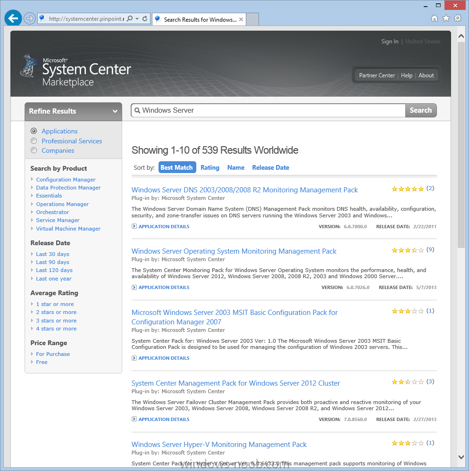The width and height of the screenshot is (469, 471).
Task: Expand the Virtual Machine Manager filter arrow
Action: [x=32, y=229]
